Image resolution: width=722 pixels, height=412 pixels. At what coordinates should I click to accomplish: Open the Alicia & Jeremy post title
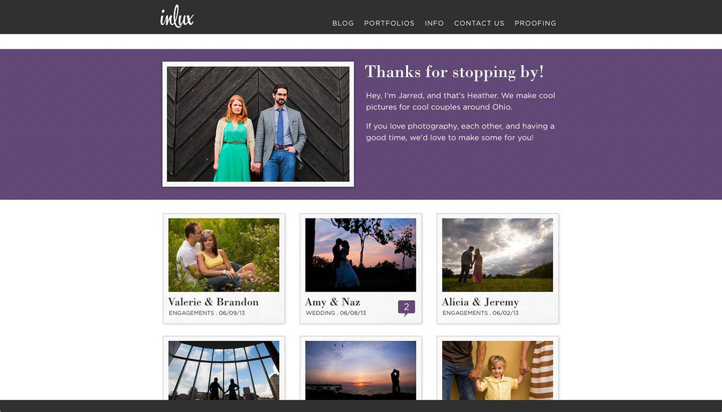coord(480,302)
